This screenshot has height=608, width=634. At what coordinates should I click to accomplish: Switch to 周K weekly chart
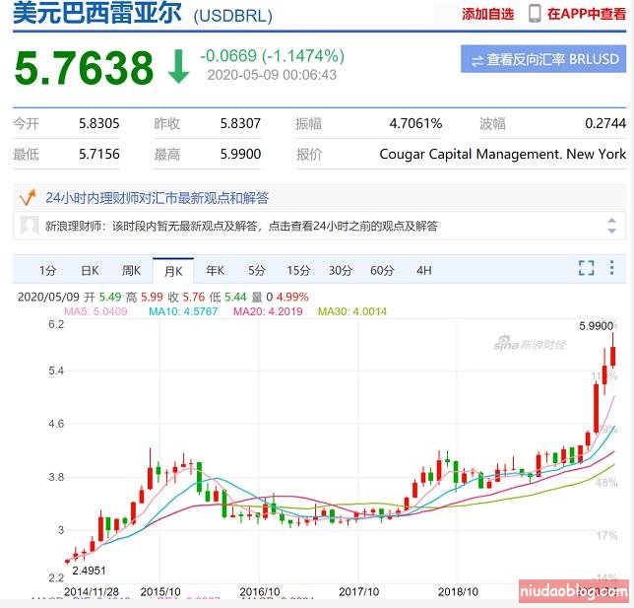[131, 270]
